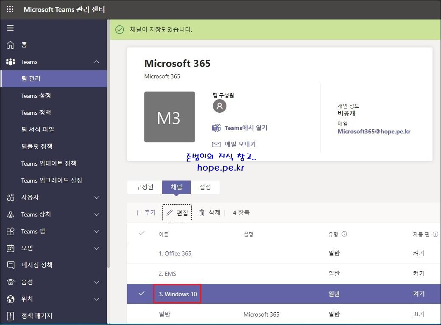This screenshot has width=441, height=325.
Task: Click the globe icon beside 위치
Action: pos(11,299)
